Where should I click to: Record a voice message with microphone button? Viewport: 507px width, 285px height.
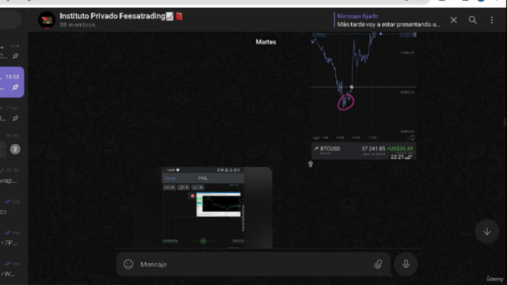pyautogui.click(x=406, y=264)
